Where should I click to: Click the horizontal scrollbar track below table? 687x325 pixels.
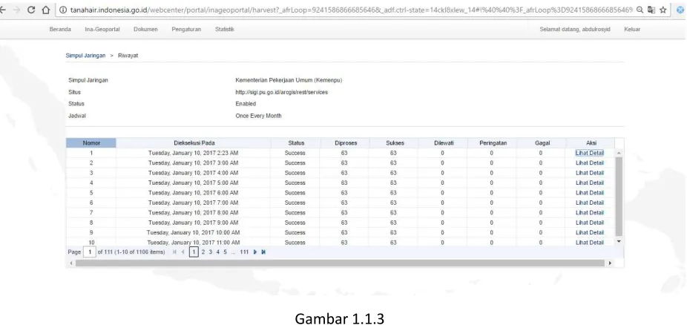point(341,263)
